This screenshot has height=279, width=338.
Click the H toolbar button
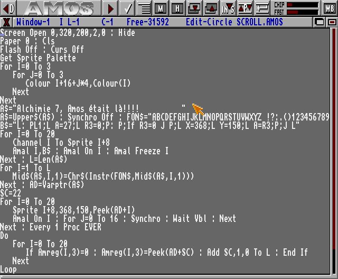pyautogui.click(x=177, y=8)
